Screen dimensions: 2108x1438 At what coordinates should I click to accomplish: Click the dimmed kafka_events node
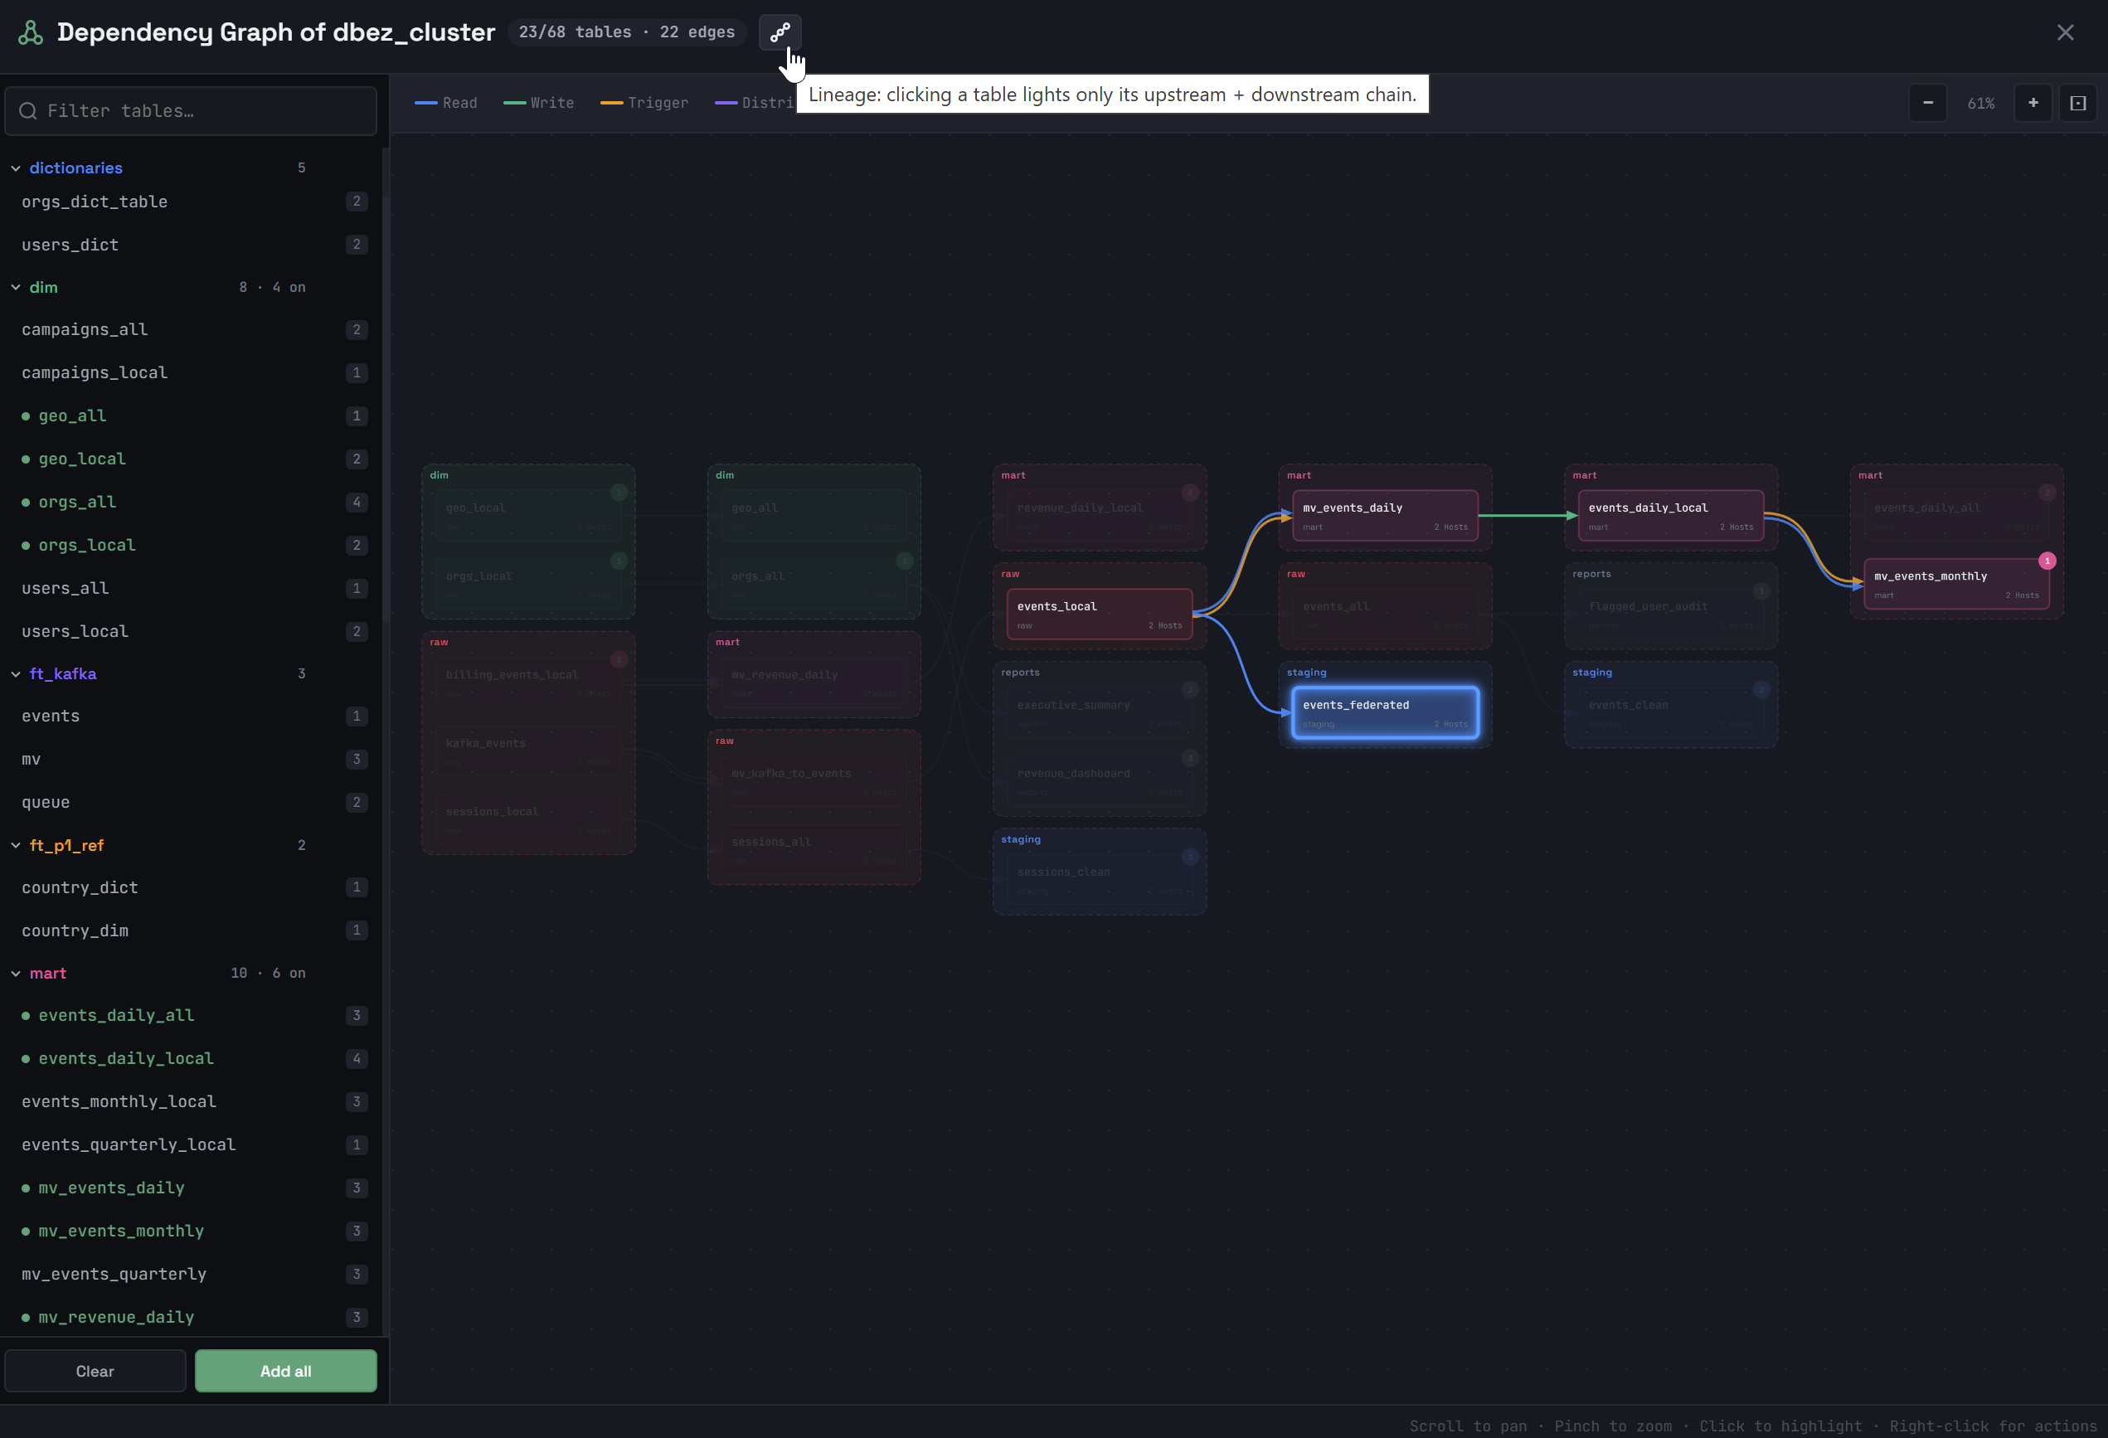tap(528, 751)
